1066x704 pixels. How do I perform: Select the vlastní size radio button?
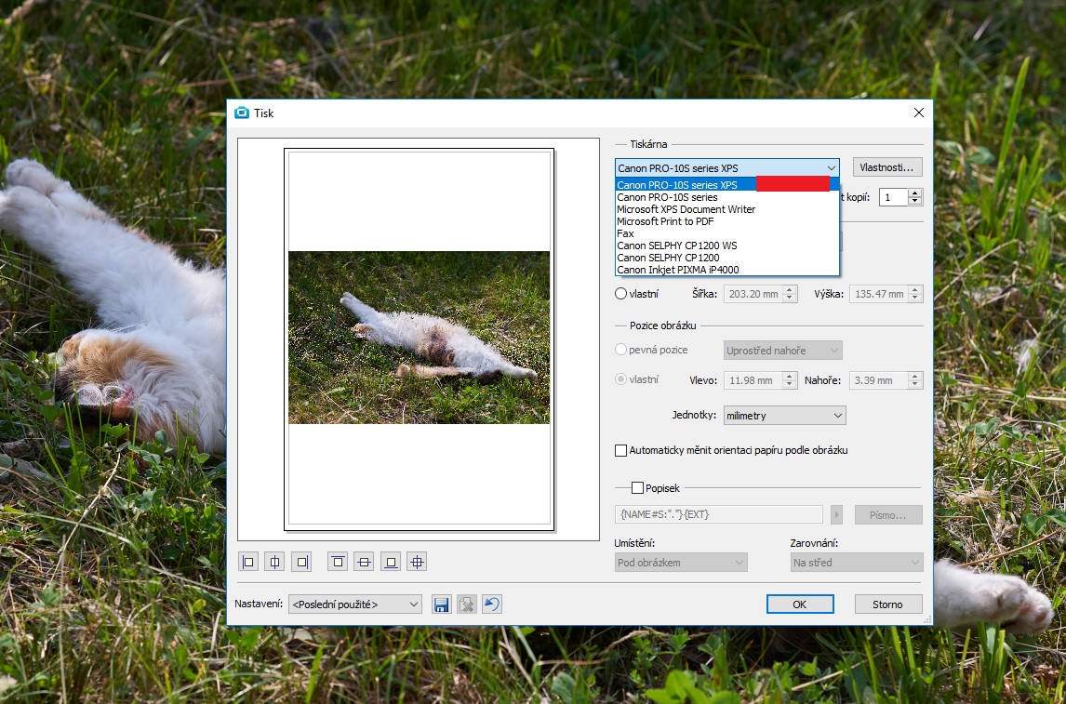pyautogui.click(x=621, y=294)
